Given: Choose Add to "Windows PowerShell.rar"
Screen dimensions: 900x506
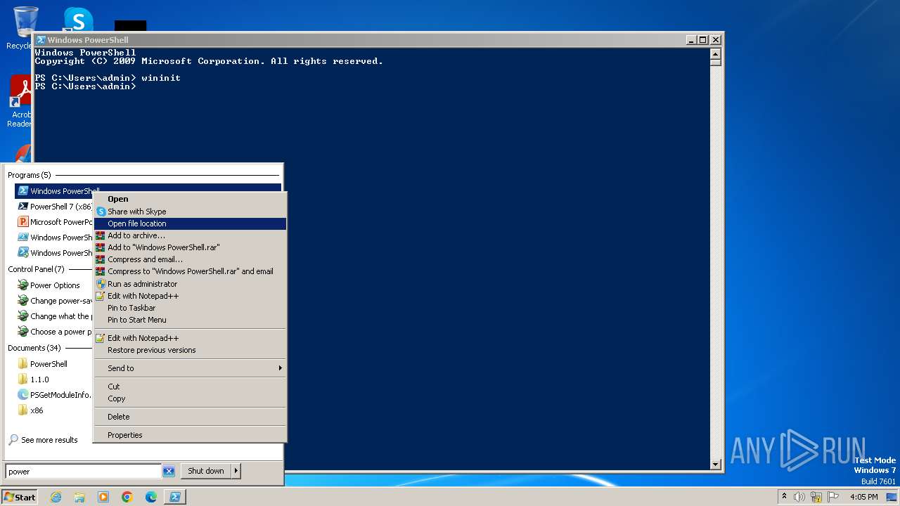Looking at the screenshot, I should pyautogui.click(x=190, y=247).
